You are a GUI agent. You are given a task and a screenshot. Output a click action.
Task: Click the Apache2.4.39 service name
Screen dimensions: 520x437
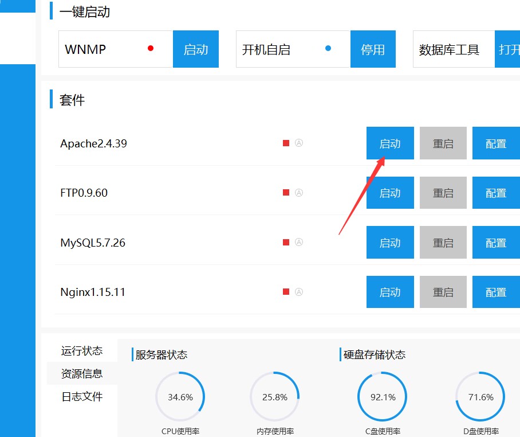pyautogui.click(x=93, y=143)
